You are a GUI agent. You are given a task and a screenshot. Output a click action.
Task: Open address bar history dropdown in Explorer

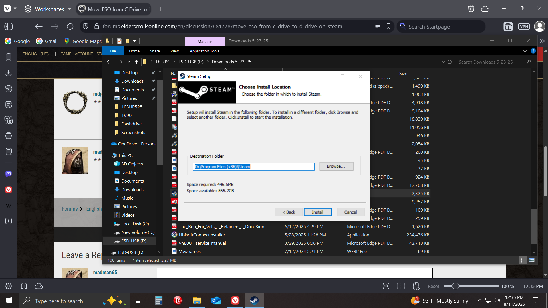(x=443, y=62)
